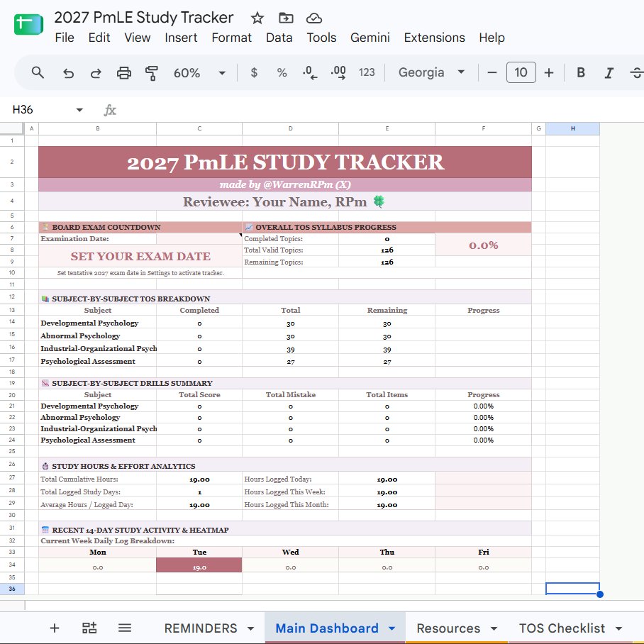Select the highlighted Tue 19.0 heatmap cell
This screenshot has width=644, height=644.
[199, 565]
